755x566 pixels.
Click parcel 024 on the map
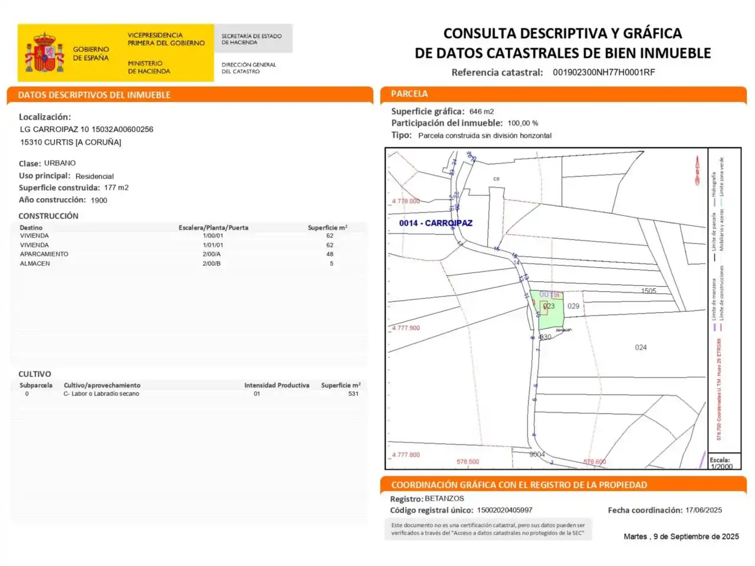click(641, 348)
